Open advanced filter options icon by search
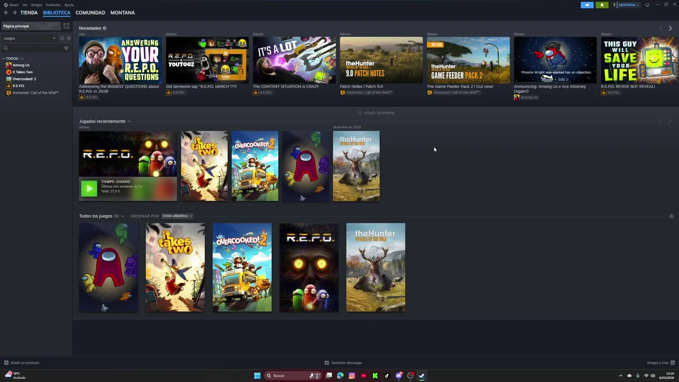679x382 pixels. [66, 48]
